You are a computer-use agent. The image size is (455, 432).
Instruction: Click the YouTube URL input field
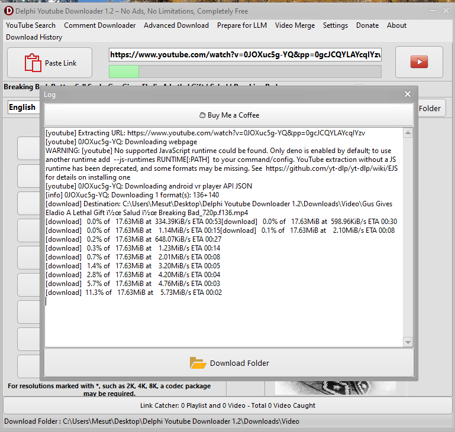[245, 55]
